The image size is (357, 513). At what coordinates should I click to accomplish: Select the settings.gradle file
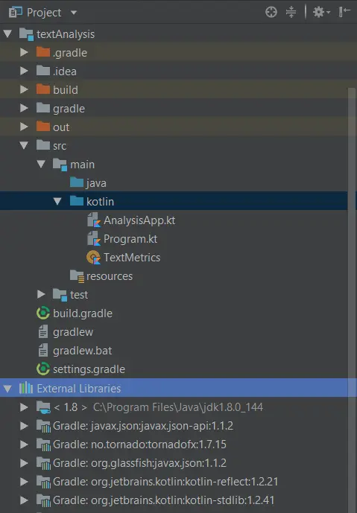(x=89, y=369)
